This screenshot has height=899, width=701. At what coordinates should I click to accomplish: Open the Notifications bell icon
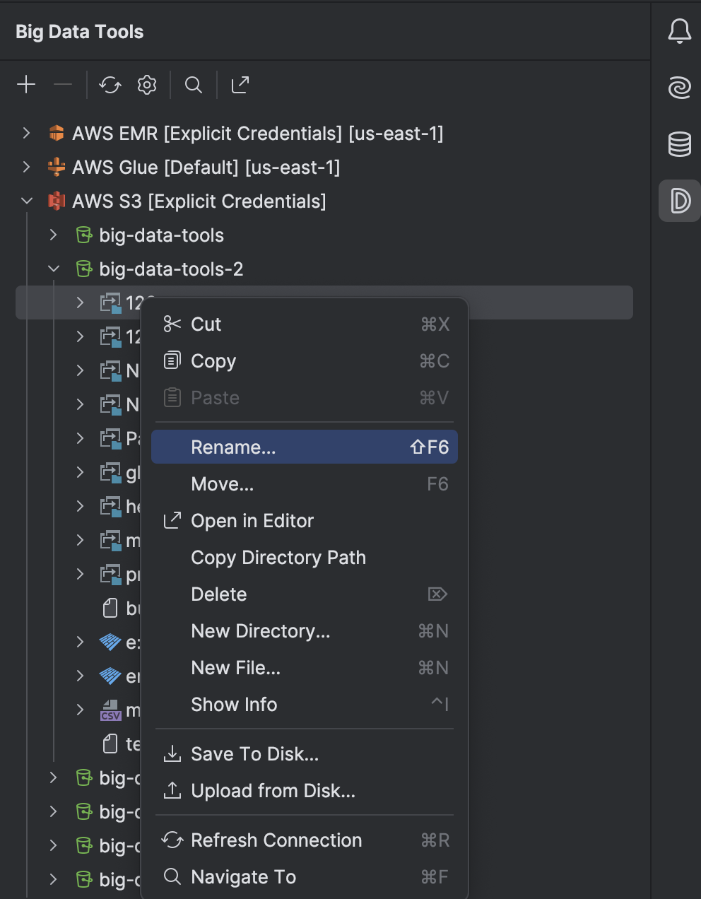pyautogui.click(x=680, y=31)
